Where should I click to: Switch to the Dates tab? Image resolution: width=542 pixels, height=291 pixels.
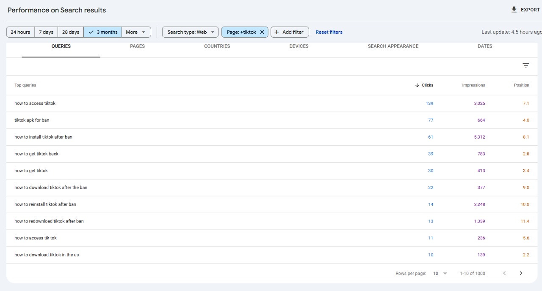point(485,46)
